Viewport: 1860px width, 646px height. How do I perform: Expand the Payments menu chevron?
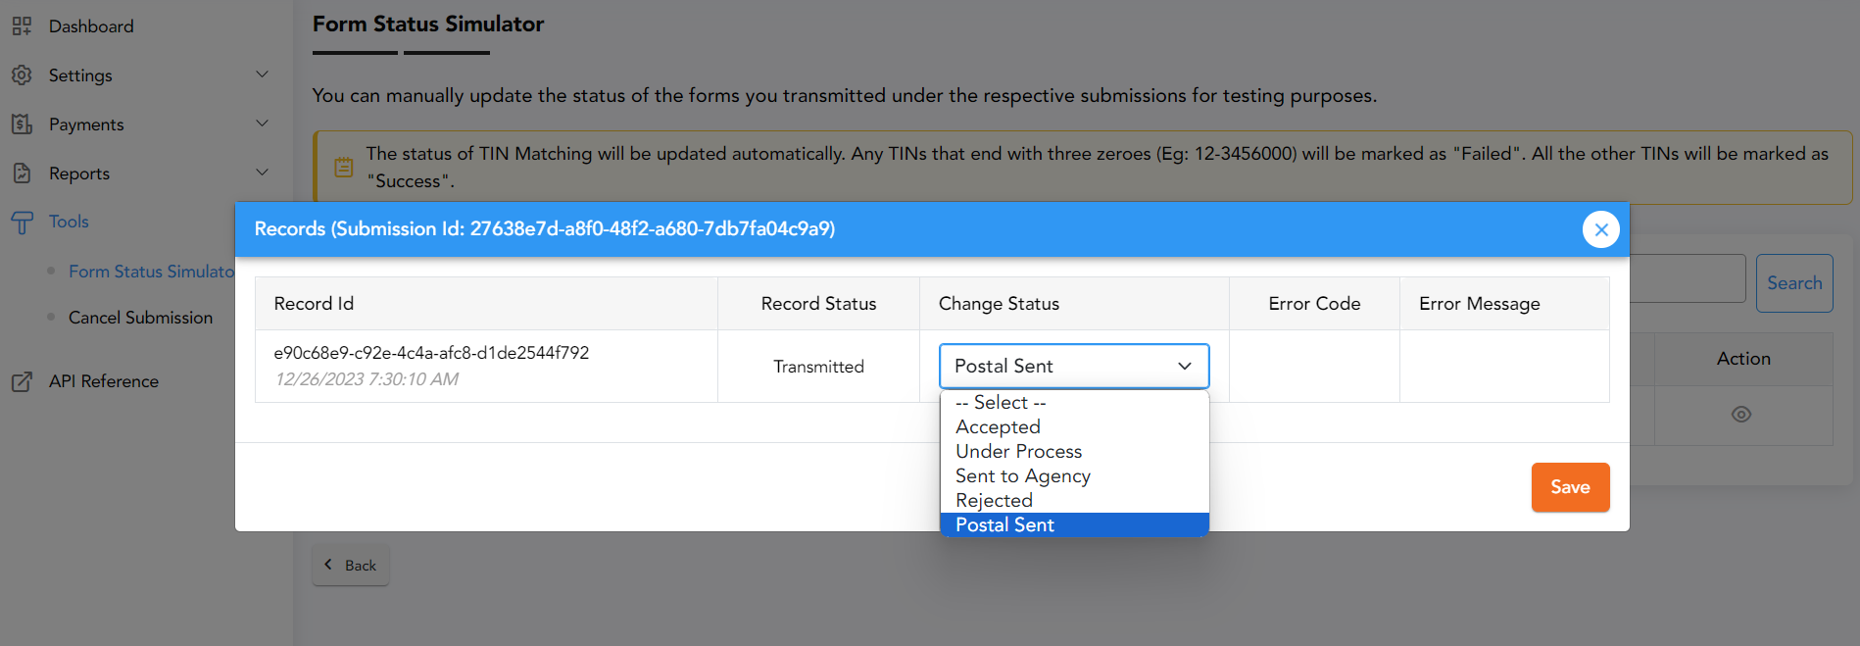coord(262,124)
